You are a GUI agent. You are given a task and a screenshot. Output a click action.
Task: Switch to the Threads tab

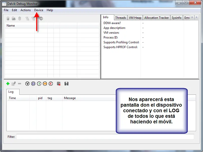coord(121,18)
